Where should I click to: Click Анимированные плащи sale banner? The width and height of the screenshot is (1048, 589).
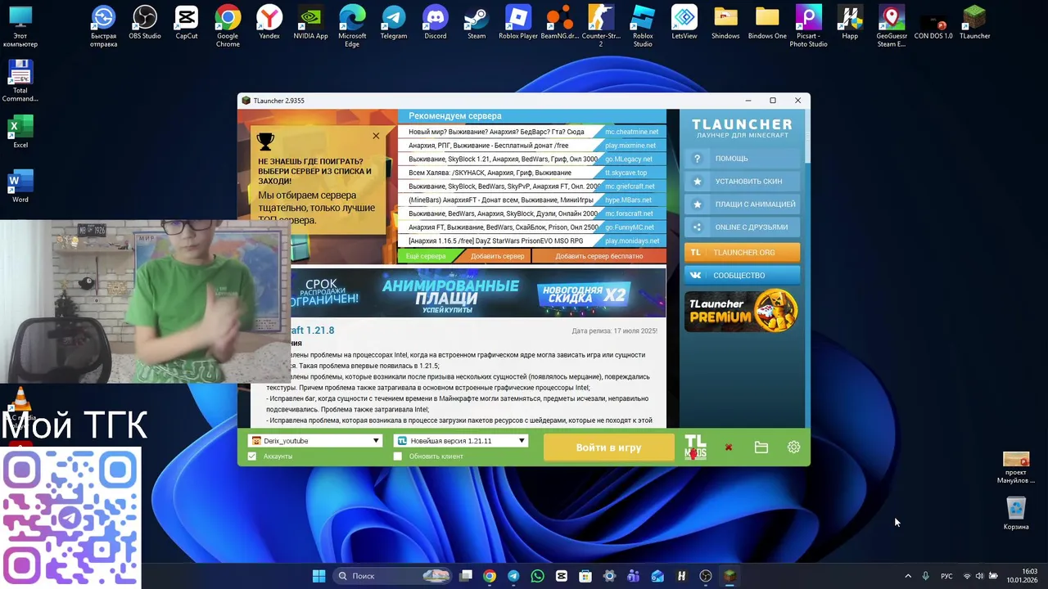click(478, 293)
